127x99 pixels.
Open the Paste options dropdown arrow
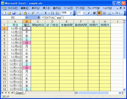pos(29,13)
